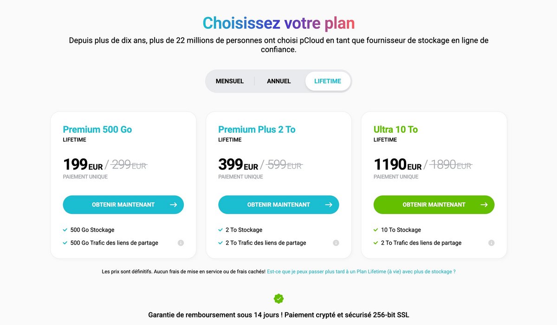The height and width of the screenshot is (325, 557).
Task: Click OBTENIR MAINTENANT for Ultra 10 To
Action: (x=434, y=204)
